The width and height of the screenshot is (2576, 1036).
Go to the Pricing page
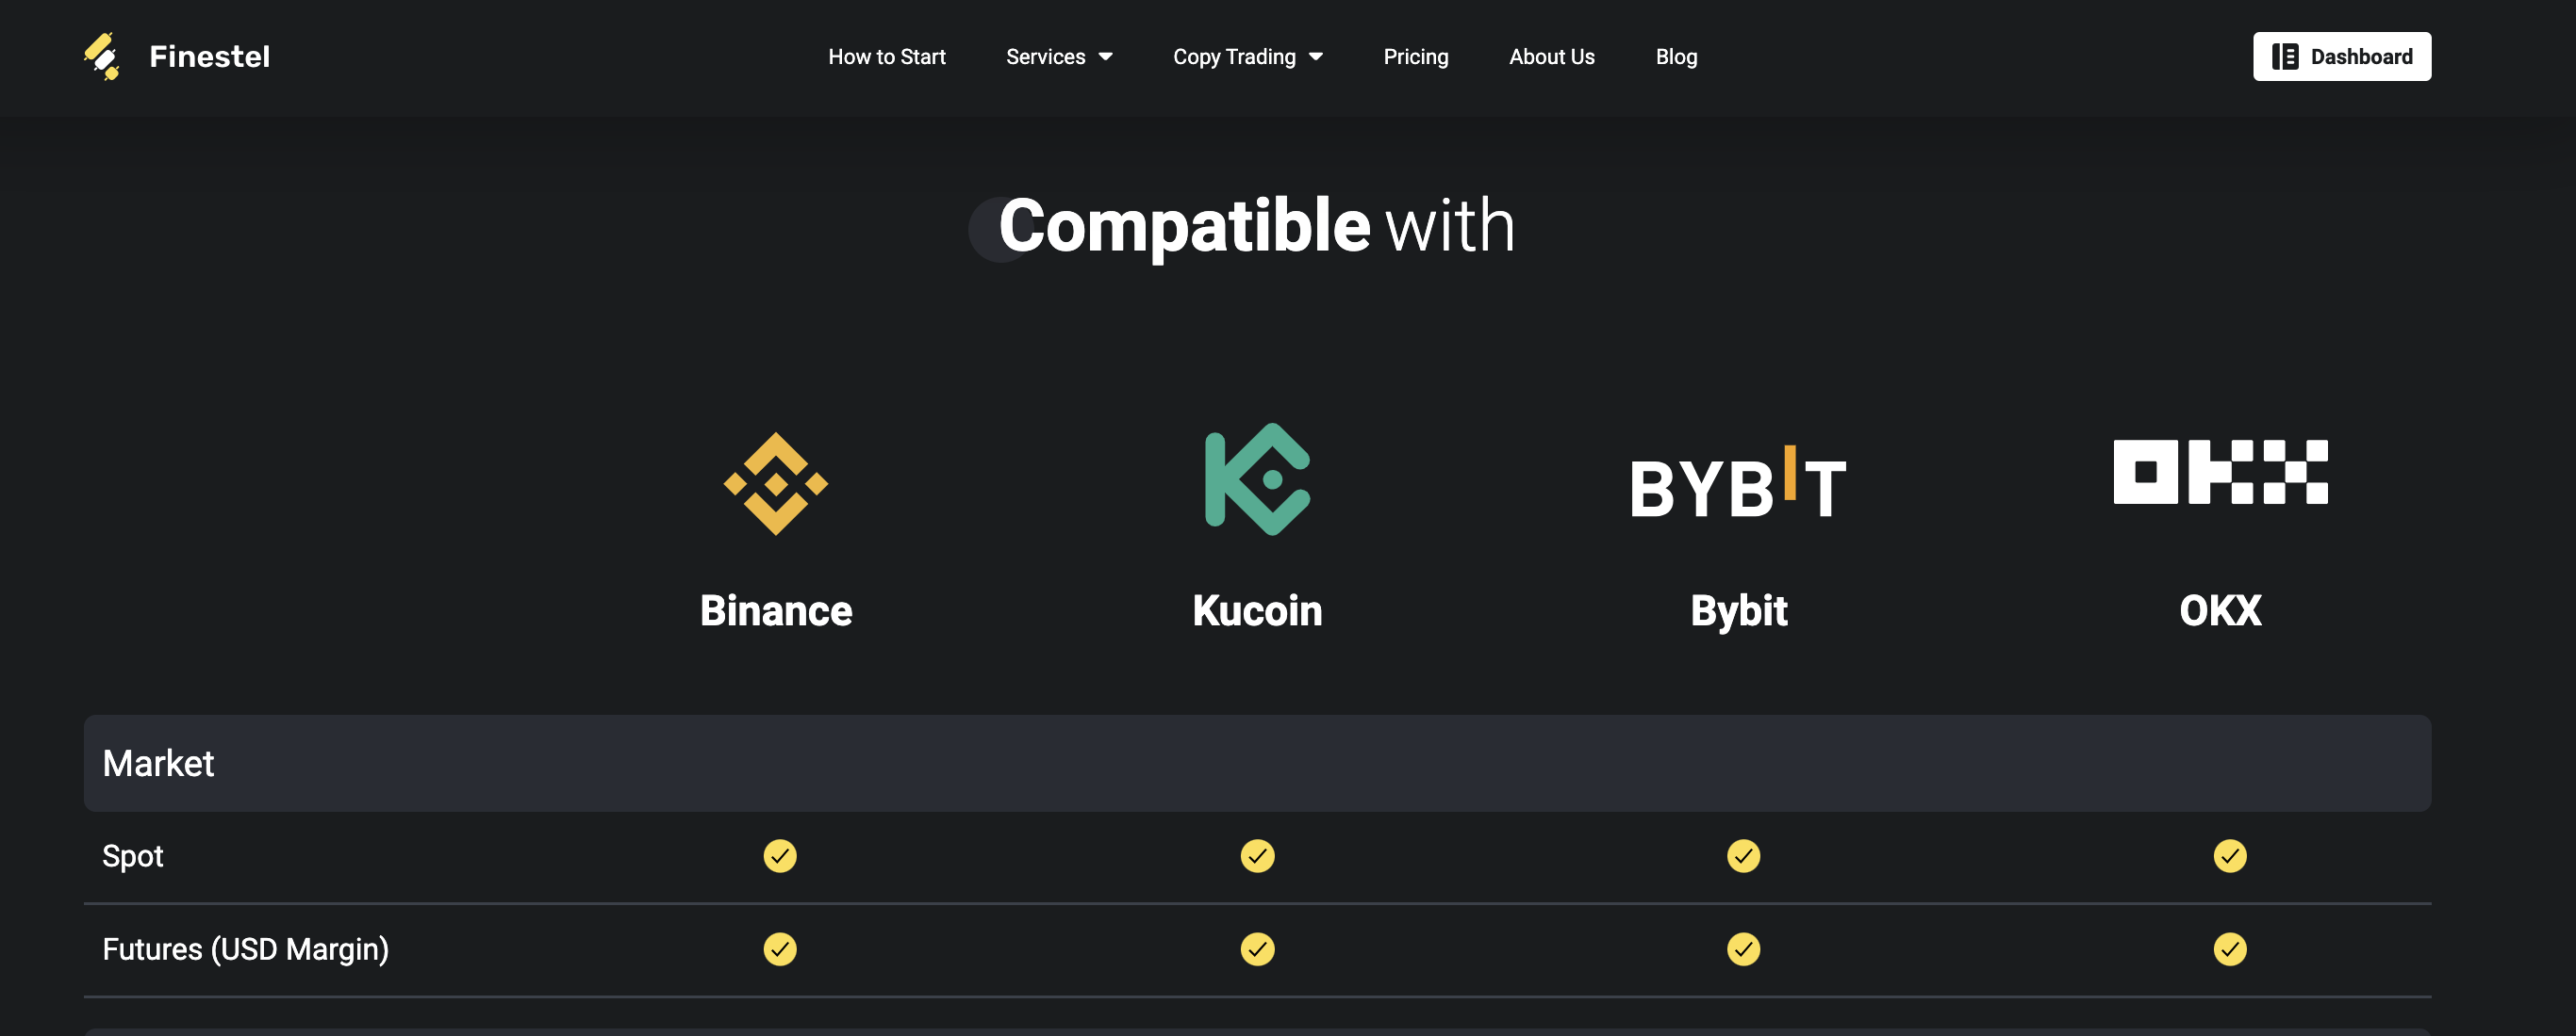pyautogui.click(x=1415, y=57)
